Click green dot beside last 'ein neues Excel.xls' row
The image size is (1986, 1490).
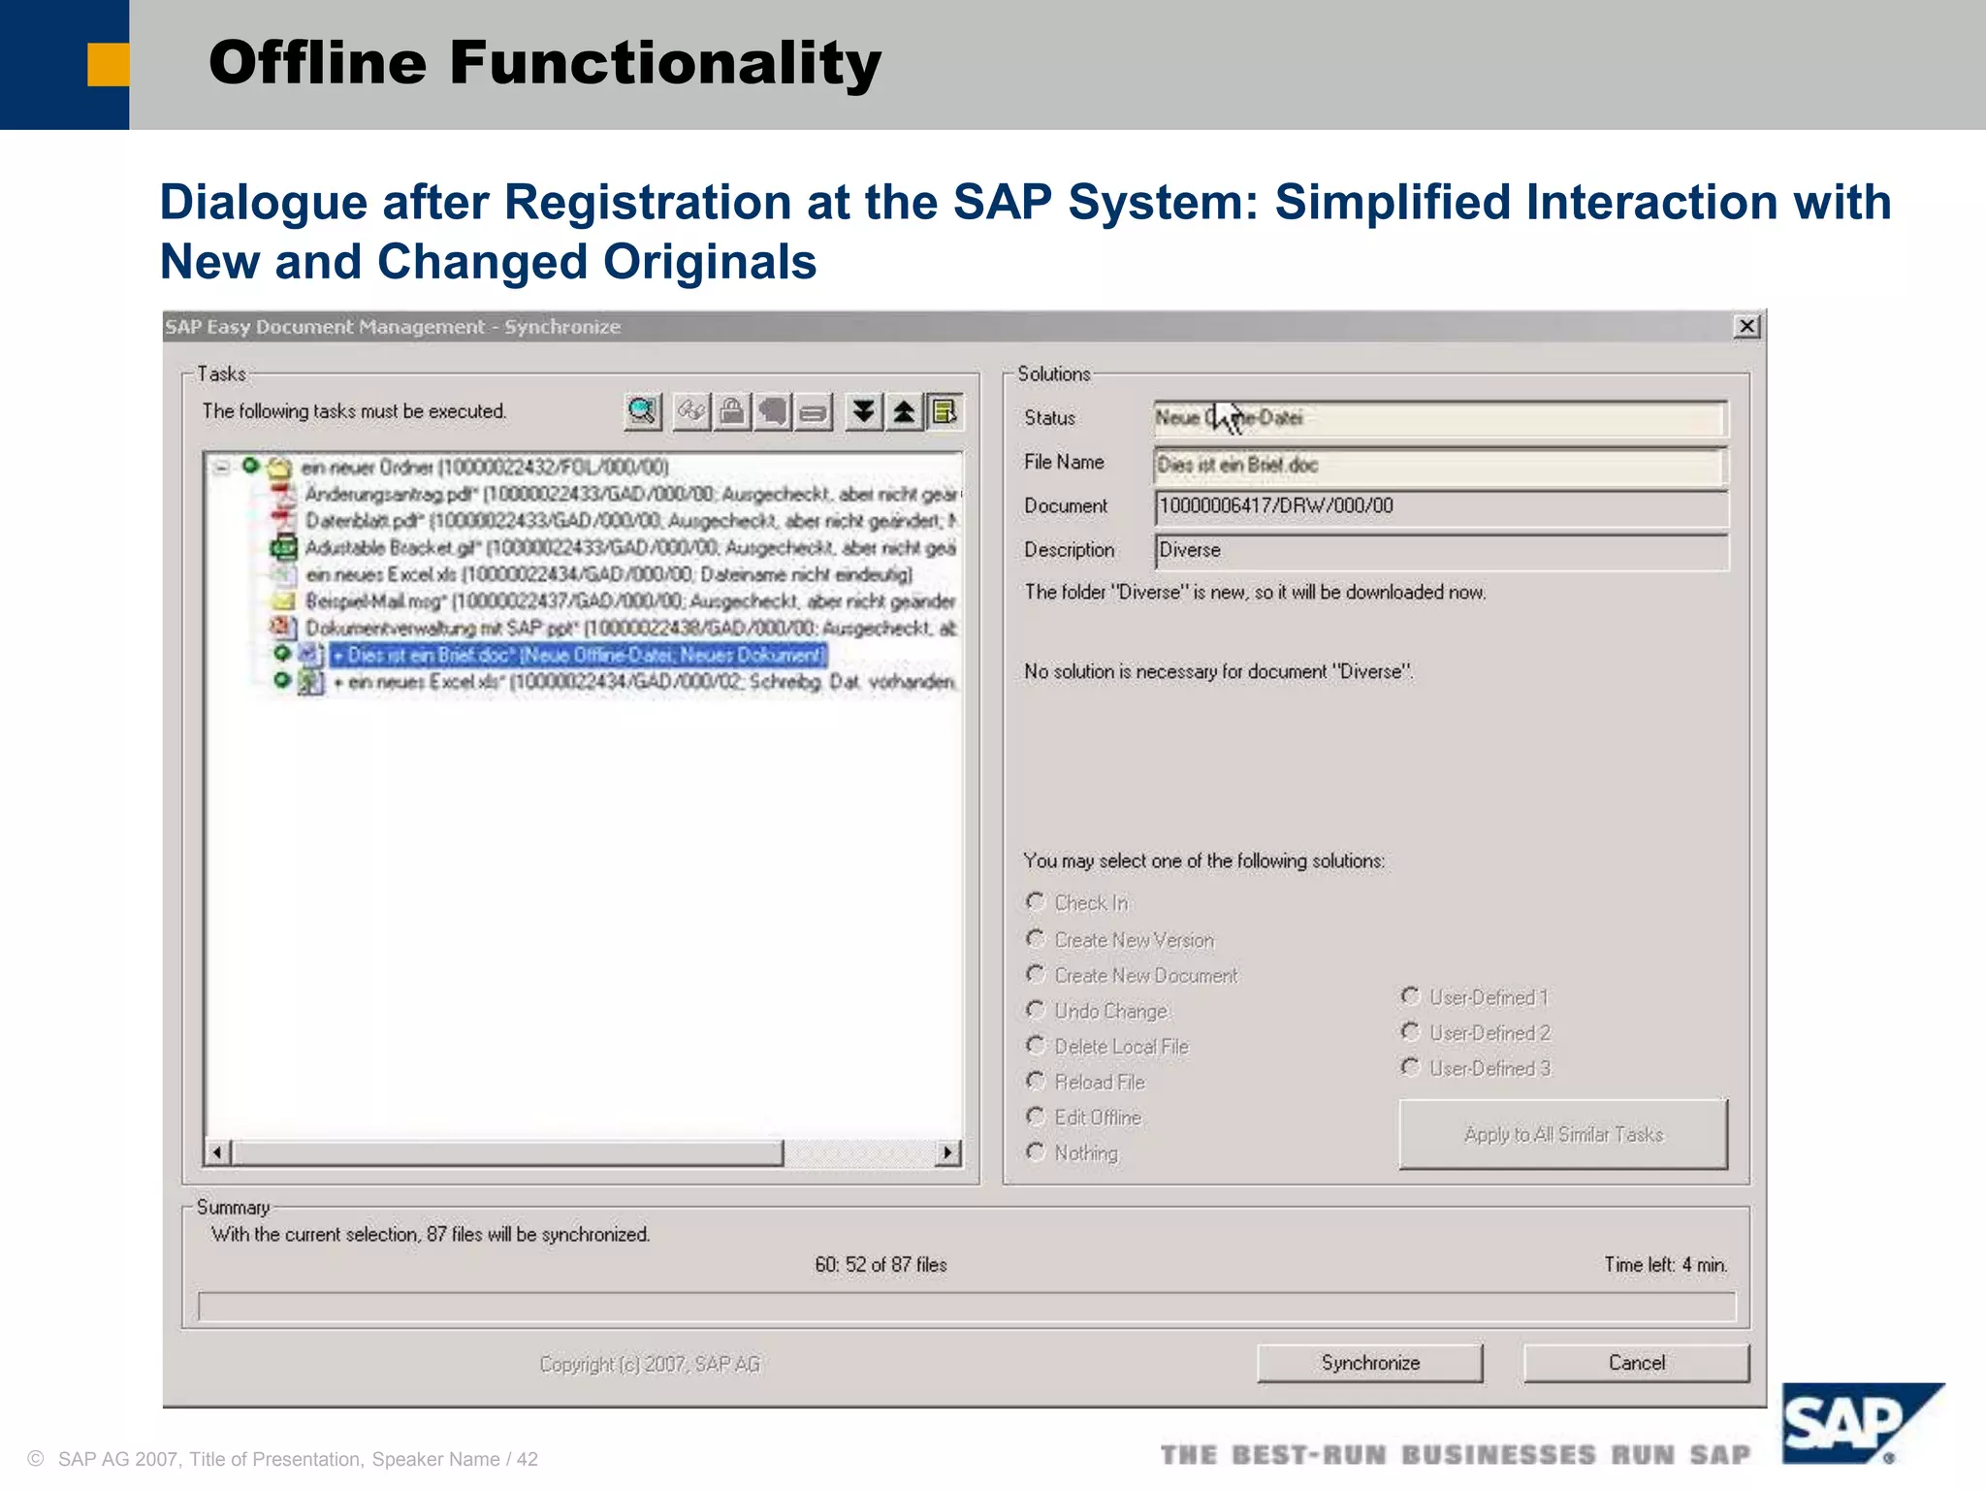[x=282, y=680]
